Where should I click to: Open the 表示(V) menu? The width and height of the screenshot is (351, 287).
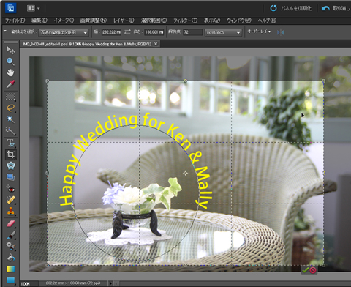212,20
